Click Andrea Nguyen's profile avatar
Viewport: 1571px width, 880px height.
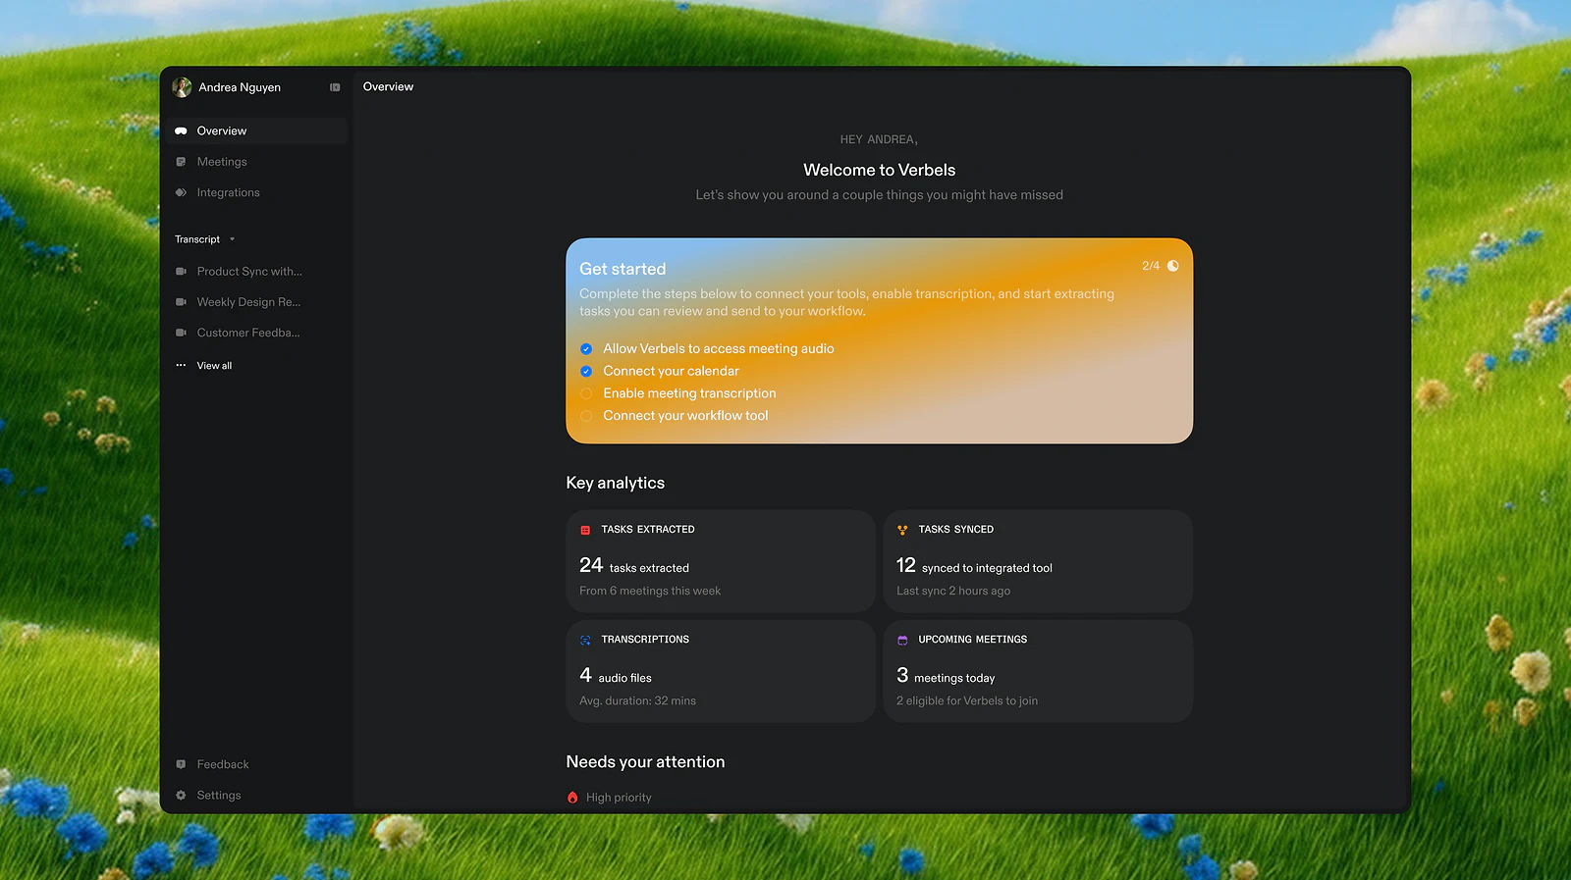click(x=182, y=87)
